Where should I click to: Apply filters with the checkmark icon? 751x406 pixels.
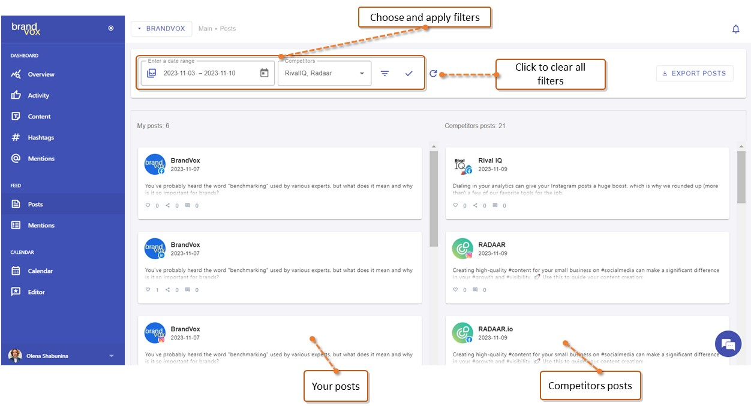point(409,73)
